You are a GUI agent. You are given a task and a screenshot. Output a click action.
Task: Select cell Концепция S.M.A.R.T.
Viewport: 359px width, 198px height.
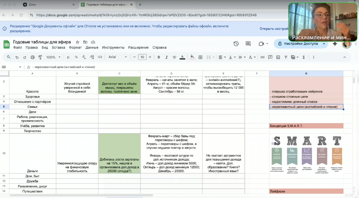coord(306,126)
